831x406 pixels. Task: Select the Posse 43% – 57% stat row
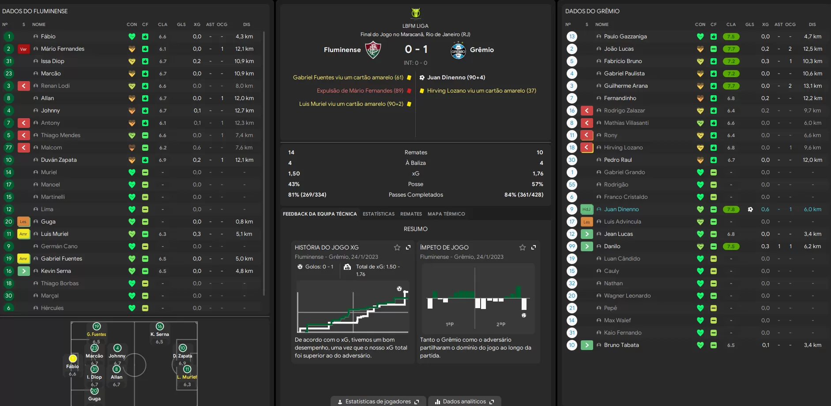416,184
